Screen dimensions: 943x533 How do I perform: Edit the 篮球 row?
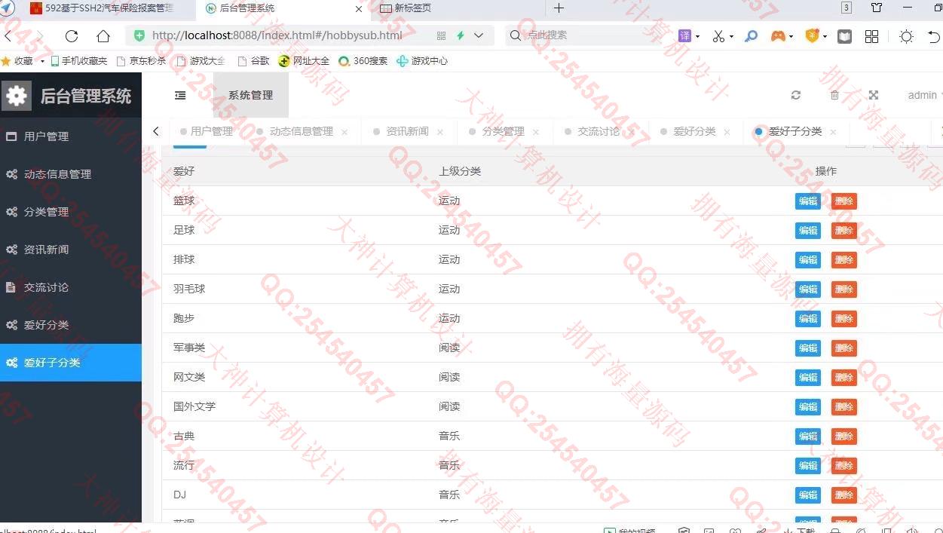tap(808, 201)
